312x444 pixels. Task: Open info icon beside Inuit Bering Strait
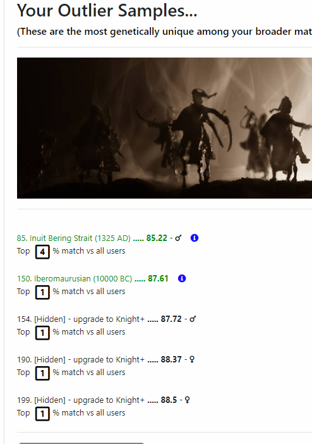coord(195,238)
